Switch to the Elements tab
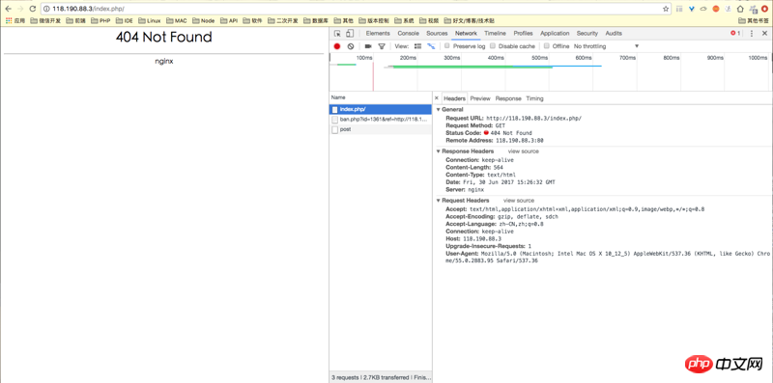The width and height of the screenshot is (773, 383). pyautogui.click(x=378, y=34)
